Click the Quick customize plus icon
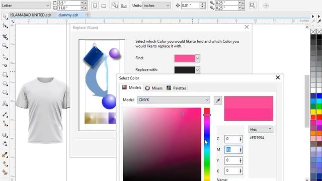The height and width of the screenshot is (181, 322). (x=266, y=6)
